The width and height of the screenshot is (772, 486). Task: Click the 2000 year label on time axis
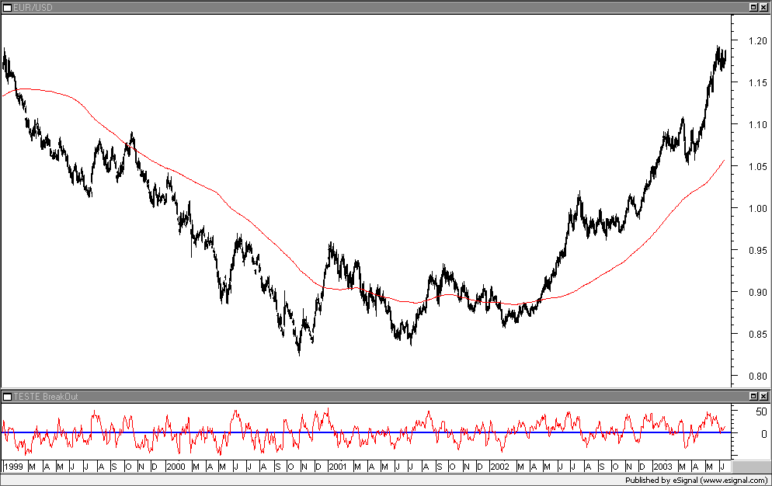point(176,467)
